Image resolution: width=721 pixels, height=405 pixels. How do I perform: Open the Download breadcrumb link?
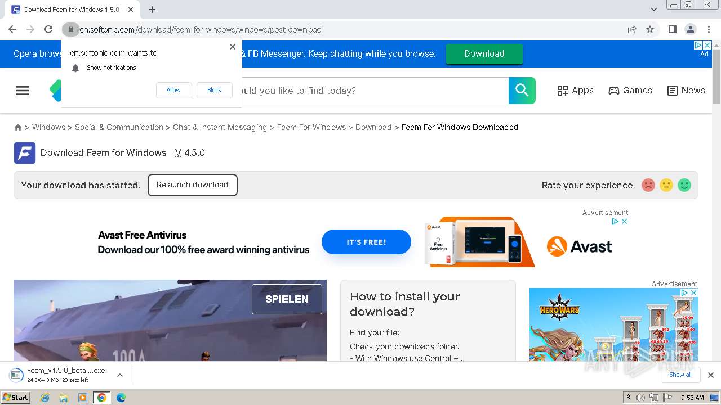(373, 127)
